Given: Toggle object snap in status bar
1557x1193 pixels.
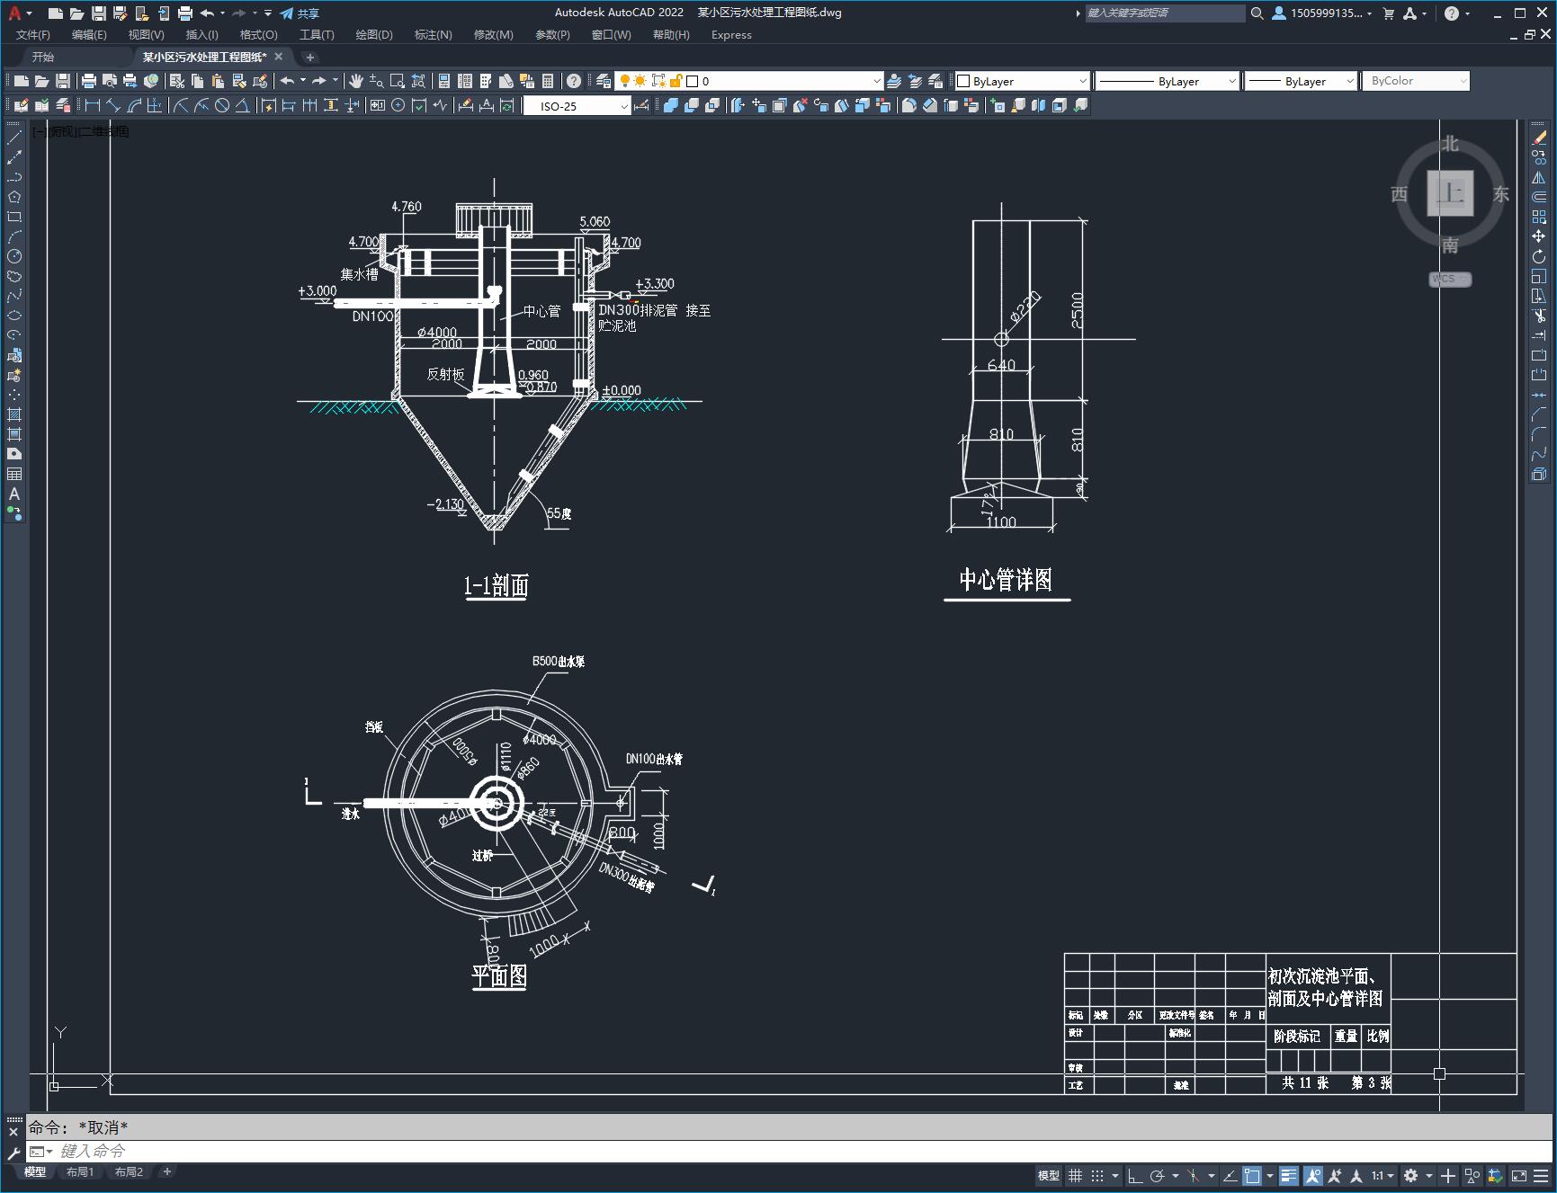Looking at the screenshot, I should (1251, 1175).
